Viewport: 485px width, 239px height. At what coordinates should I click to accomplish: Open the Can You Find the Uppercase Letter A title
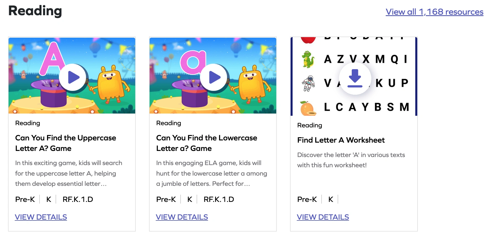(x=66, y=143)
